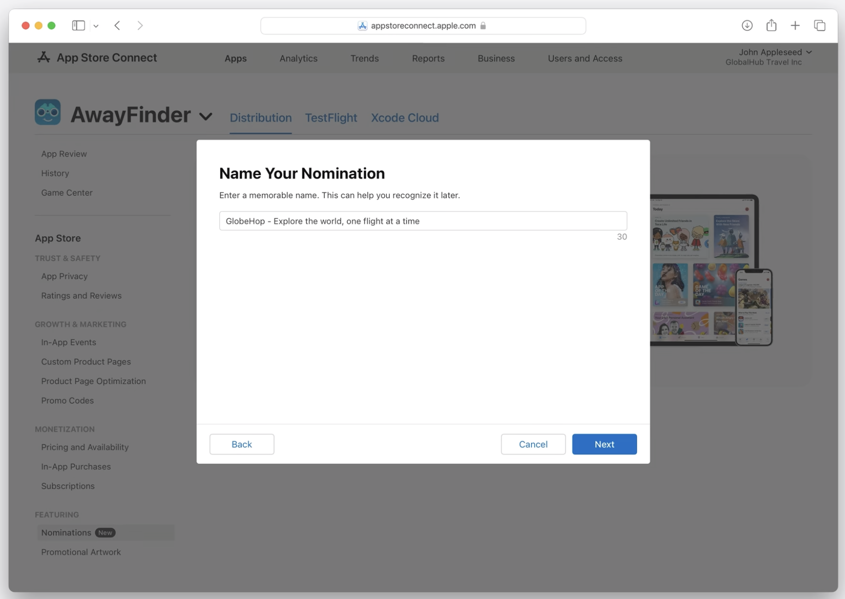Open App Review in the sidebar

coord(64,154)
